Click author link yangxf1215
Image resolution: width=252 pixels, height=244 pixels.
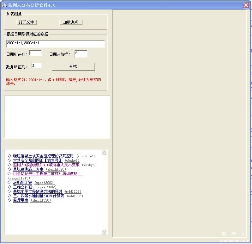tap(19, 178)
